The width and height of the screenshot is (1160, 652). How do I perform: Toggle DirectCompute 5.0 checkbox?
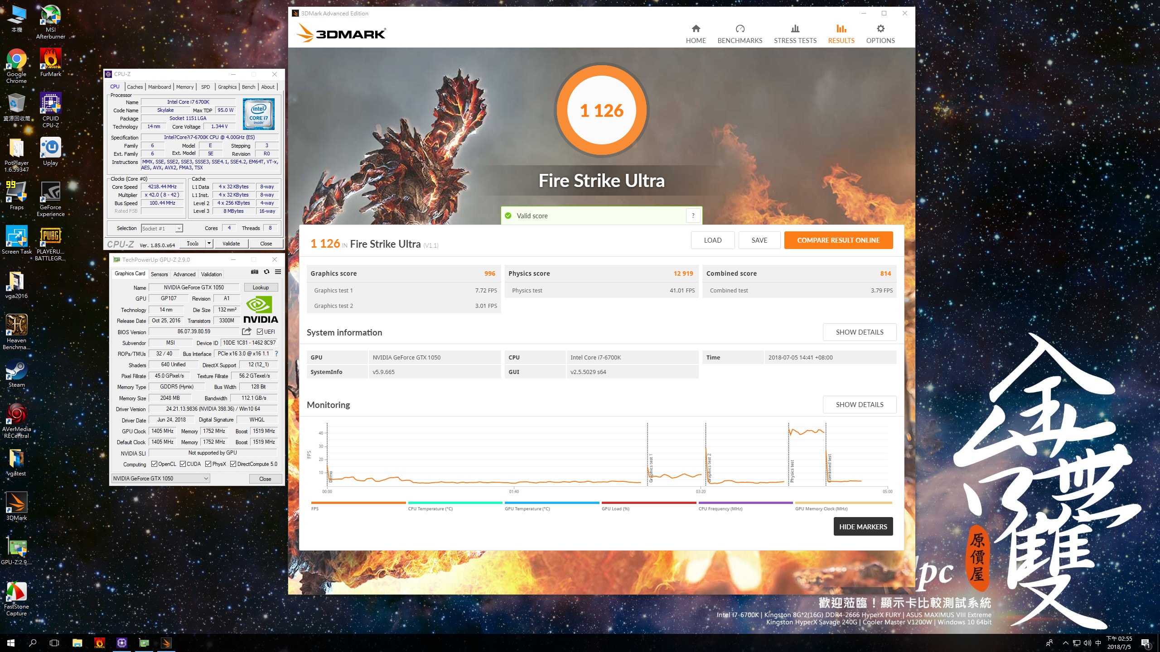point(233,464)
